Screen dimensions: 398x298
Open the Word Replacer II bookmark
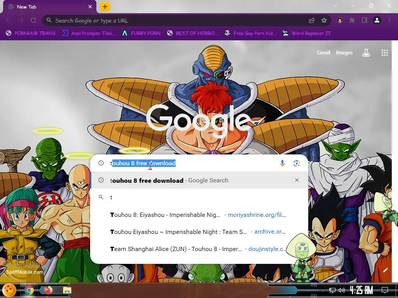click(306, 33)
